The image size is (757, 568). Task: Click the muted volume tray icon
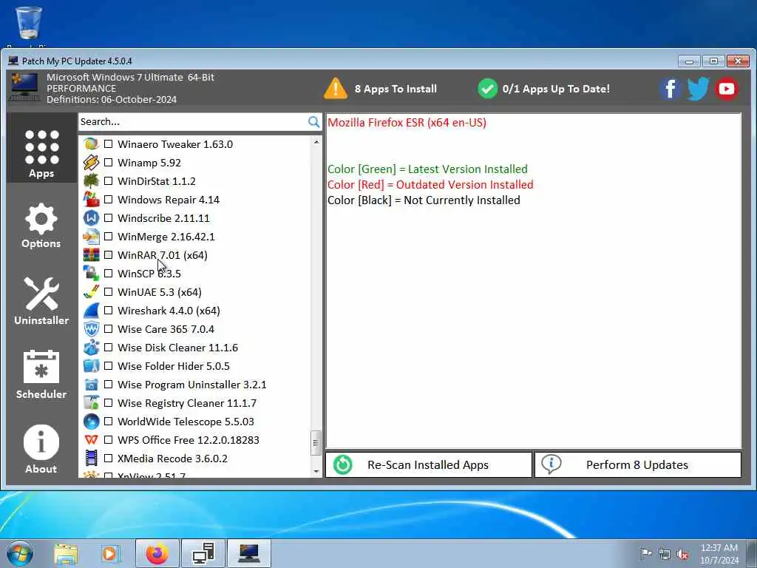[x=682, y=555]
